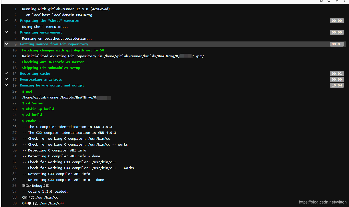This screenshot has height=207, width=349.
Task: Click the '$ cd build' command line
Action: 32,115
